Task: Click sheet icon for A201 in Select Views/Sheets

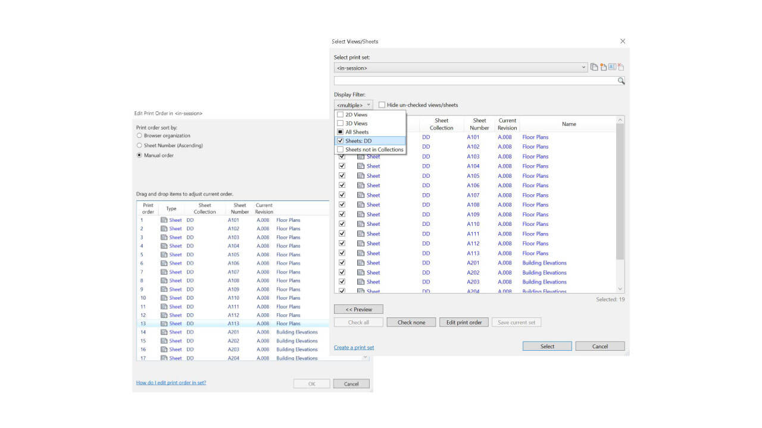Action: click(361, 263)
